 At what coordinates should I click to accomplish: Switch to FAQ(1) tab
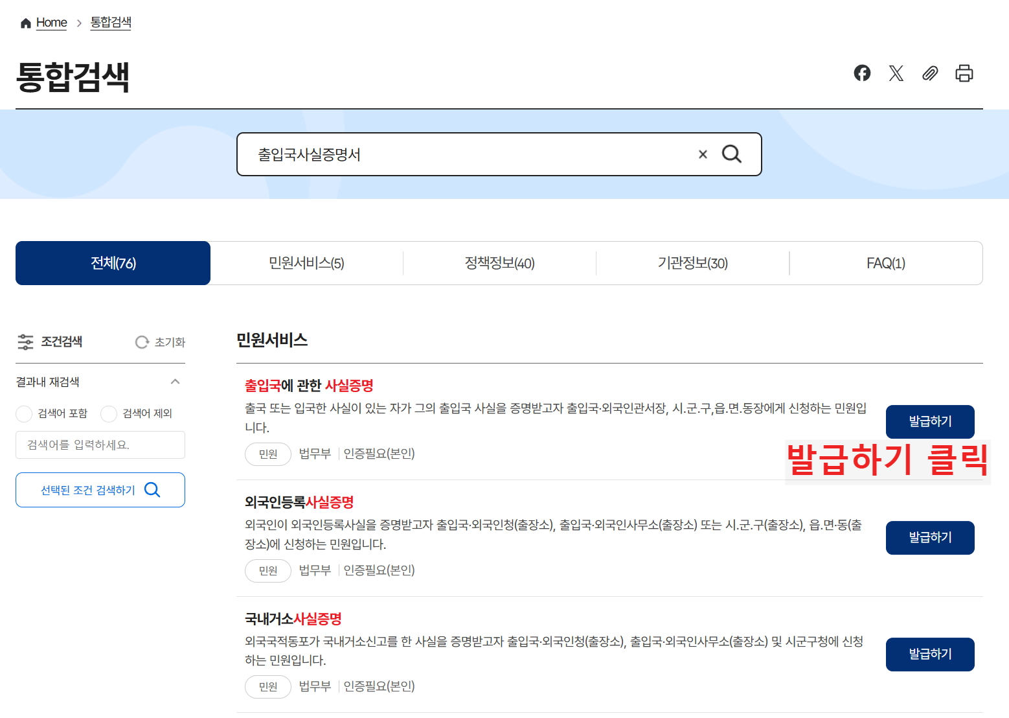click(886, 263)
